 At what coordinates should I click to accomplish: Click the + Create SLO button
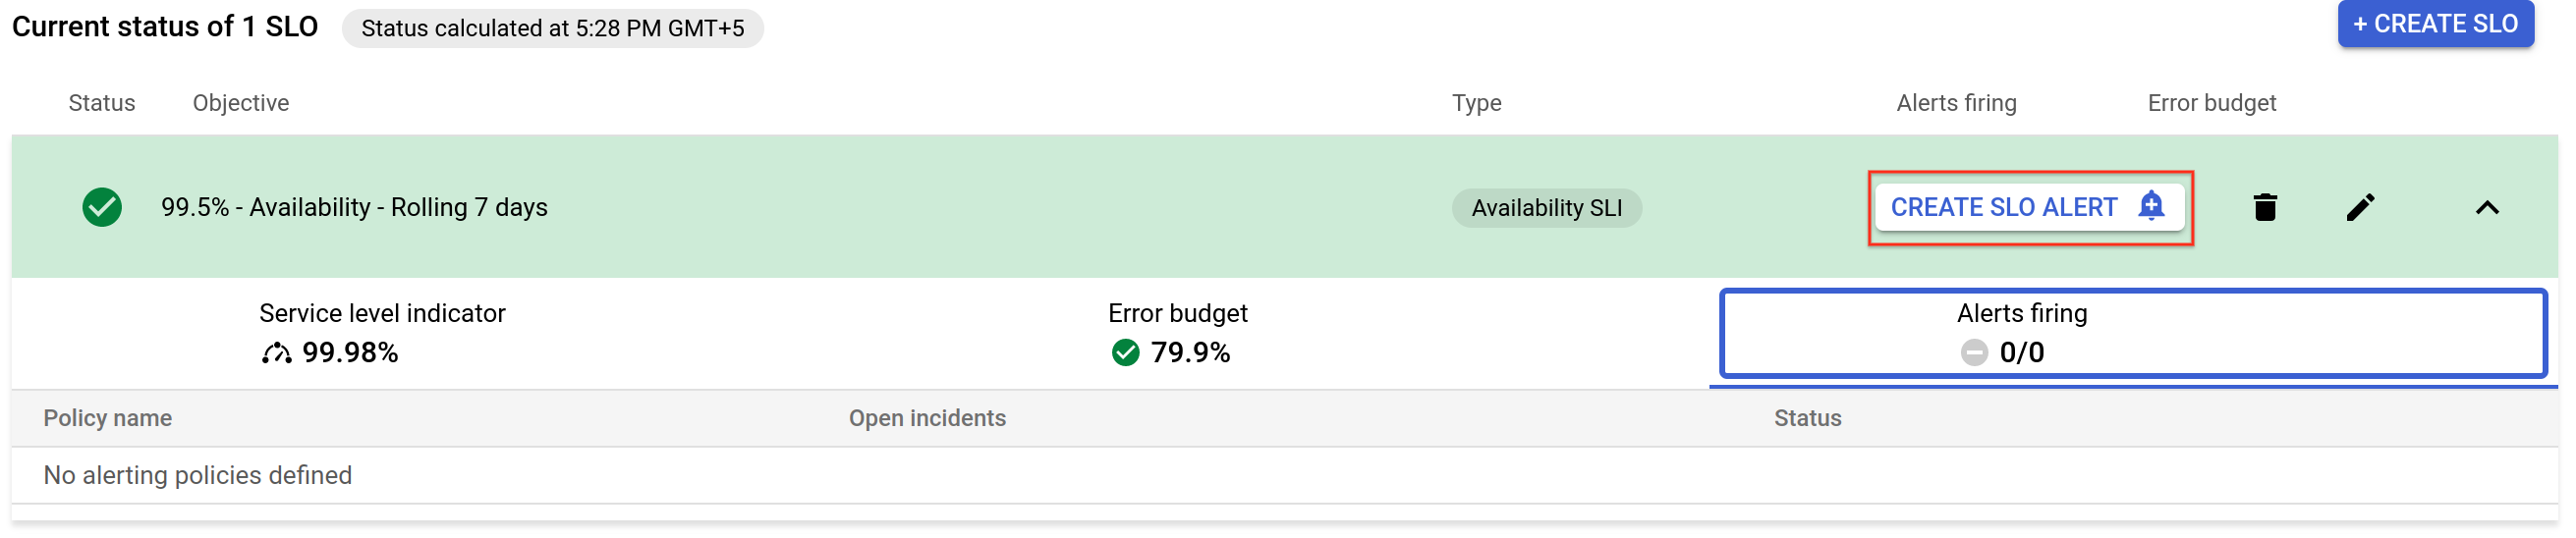pos(2435,24)
